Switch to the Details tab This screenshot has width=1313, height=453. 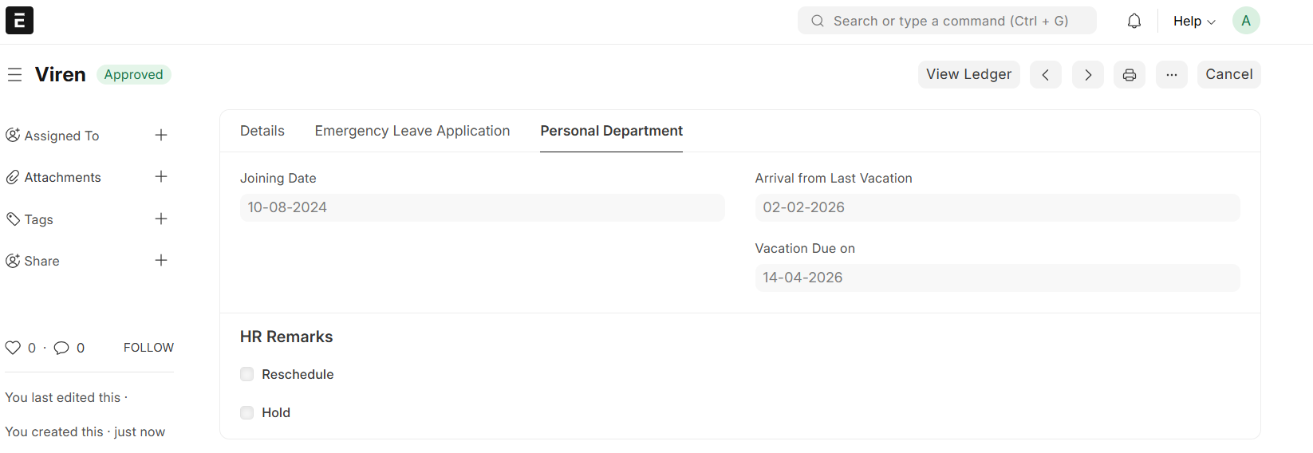tap(262, 131)
